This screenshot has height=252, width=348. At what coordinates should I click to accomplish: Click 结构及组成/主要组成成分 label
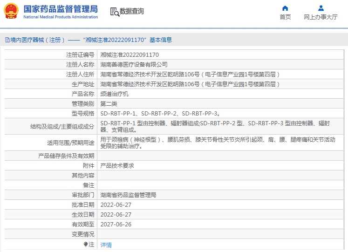click(62, 126)
